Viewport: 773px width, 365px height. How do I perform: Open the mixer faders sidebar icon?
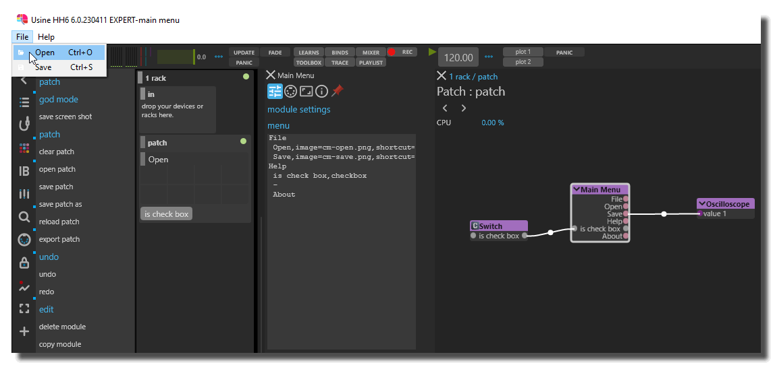tap(24, 194)
